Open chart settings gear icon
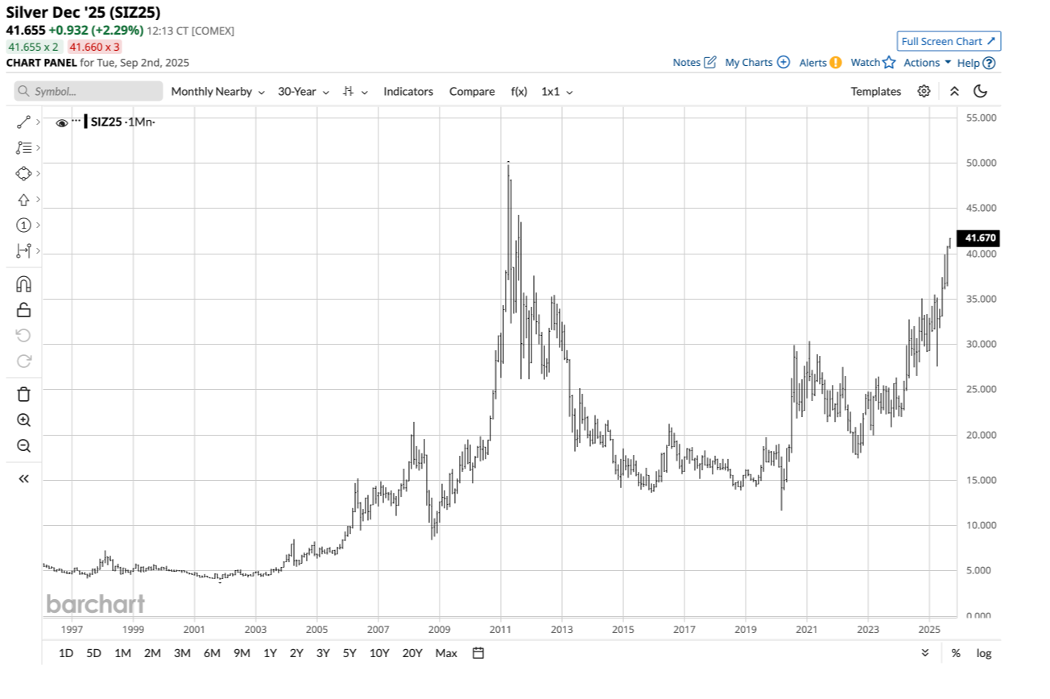The height and width of the screenshot is (699, 1050). click(924, 91)
